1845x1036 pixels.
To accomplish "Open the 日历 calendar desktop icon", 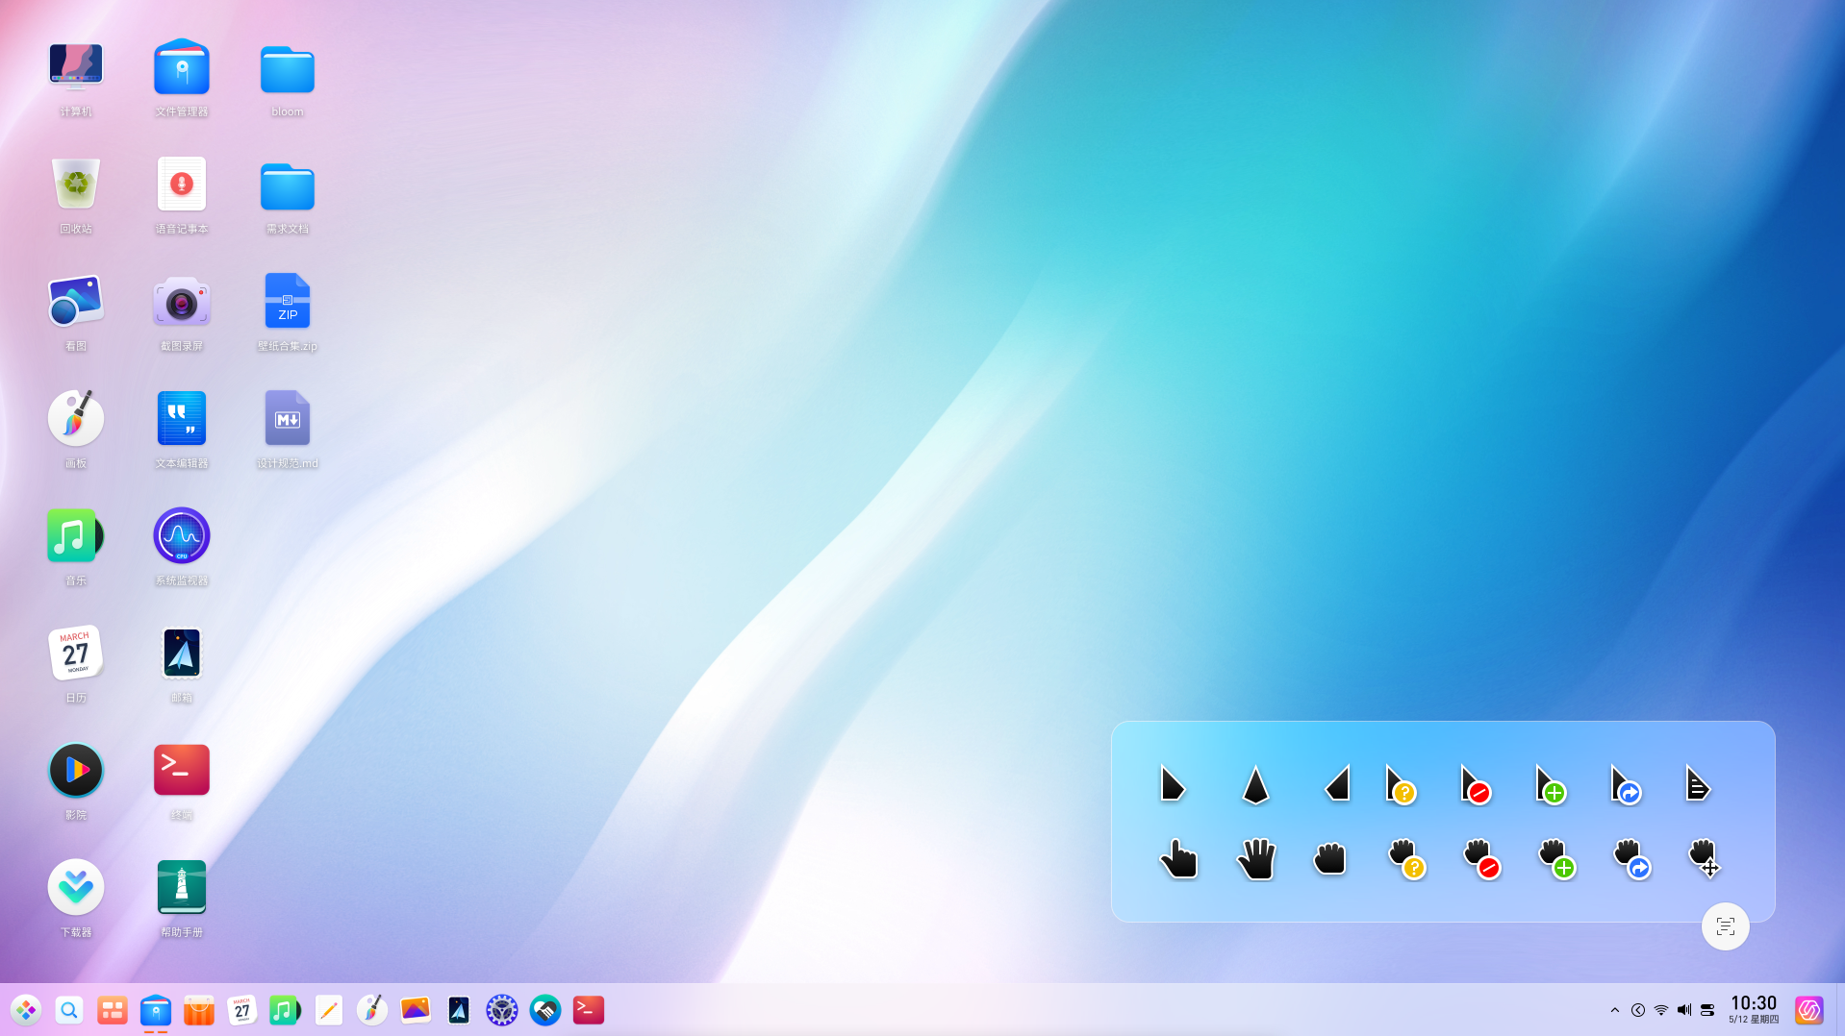I will point(76,653).
